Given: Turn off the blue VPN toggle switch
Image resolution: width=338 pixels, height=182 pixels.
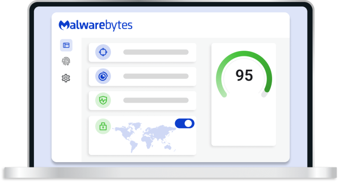Looking at the screenshot, I should (x=184, y=123).
